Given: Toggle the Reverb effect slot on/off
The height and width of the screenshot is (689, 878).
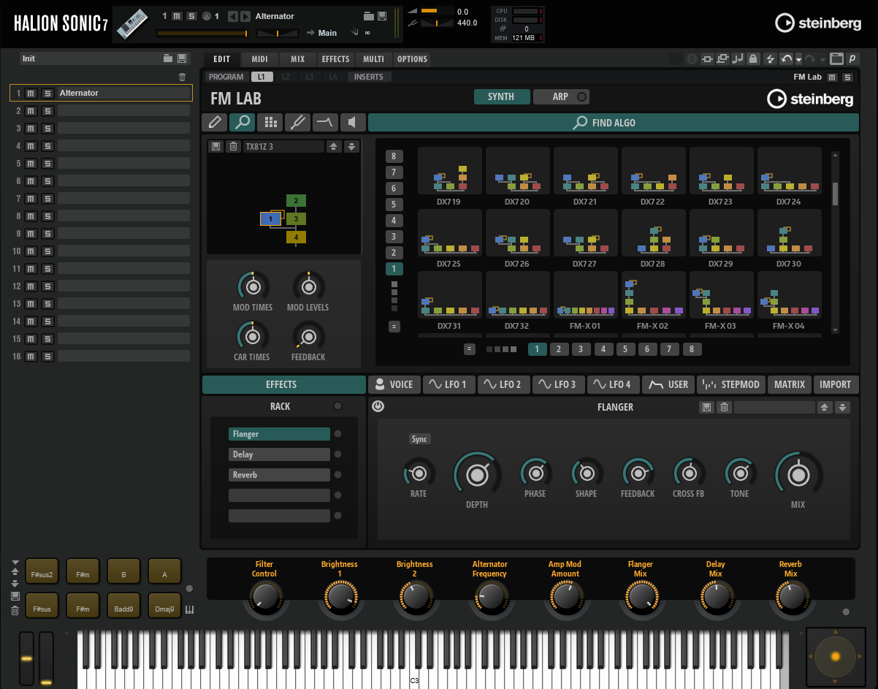Looking at the screenshot, I should tap(337, 475).
